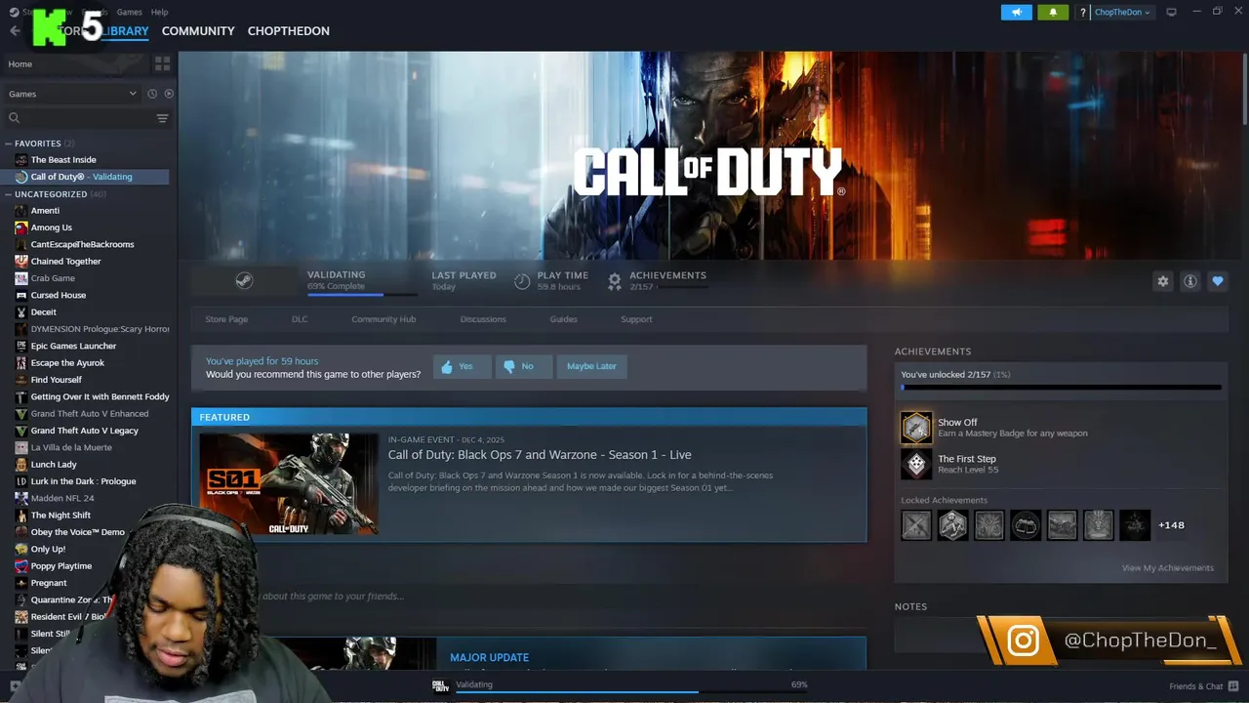
Task: Click the Grand Theft Auto V Legacy icon
Action: (21, 431)
